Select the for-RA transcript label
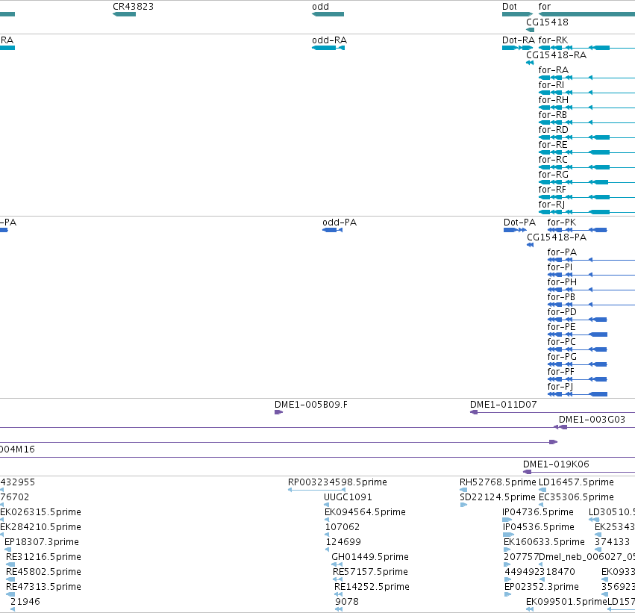Screen dimensions: 635x613 click(553, 70)
